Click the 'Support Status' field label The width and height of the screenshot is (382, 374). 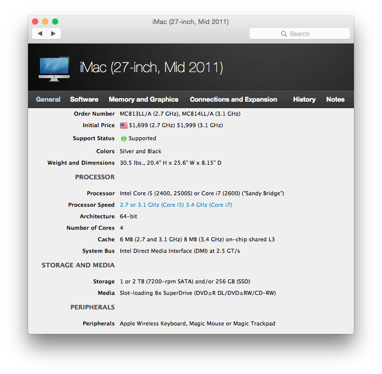[x=94, y=139]
